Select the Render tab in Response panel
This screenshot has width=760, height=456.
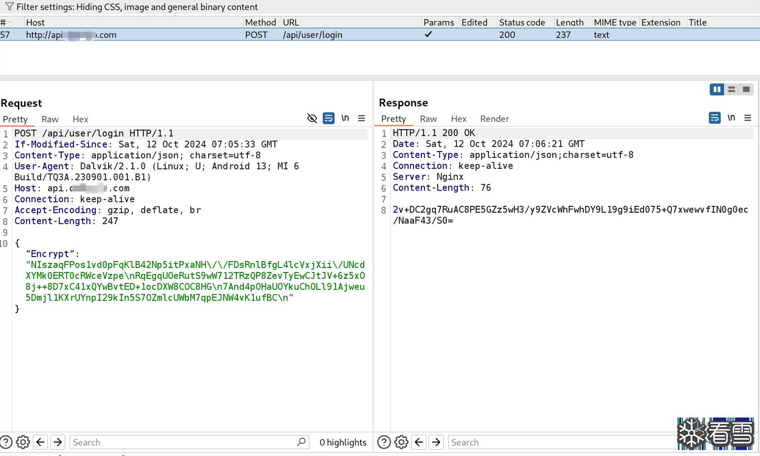pos(494,119)
